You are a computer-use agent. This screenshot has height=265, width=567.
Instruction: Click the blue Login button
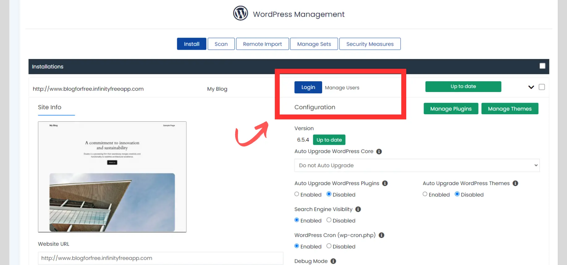308,87
